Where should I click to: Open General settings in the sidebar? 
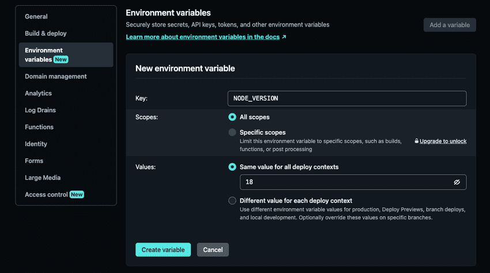(x=36, y=17)
